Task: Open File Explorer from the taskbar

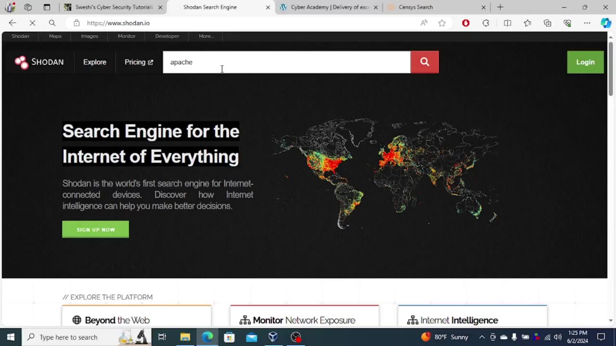Action: (185, 337)
